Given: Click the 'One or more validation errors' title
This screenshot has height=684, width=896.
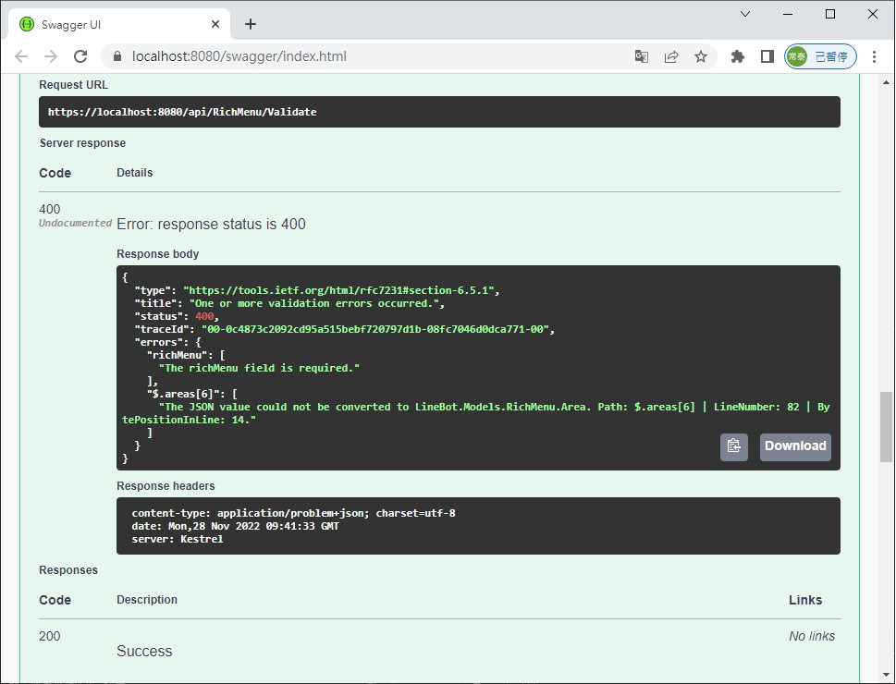Looking at the screenshot, I should coord(313,303).
